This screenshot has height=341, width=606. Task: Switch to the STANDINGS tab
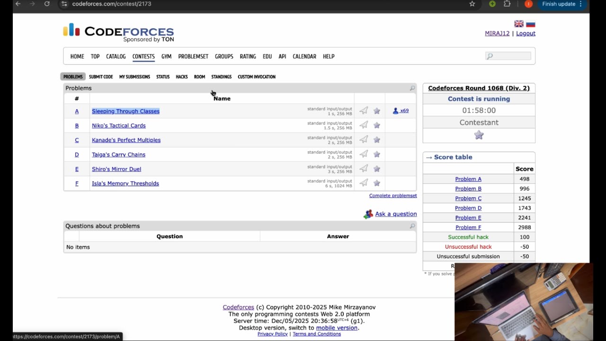221,77
